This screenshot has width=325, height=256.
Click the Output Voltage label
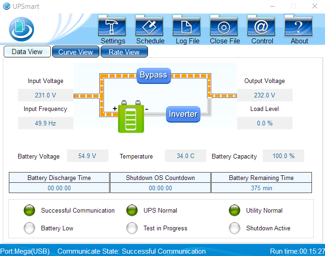264,81
